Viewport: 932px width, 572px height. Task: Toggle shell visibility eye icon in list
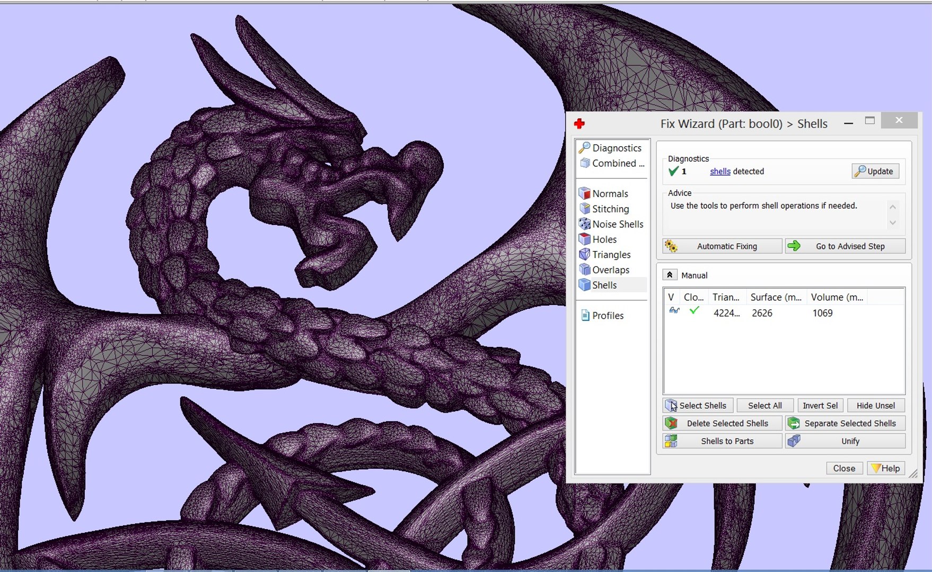pyautogui.click(x=674, y=311)
